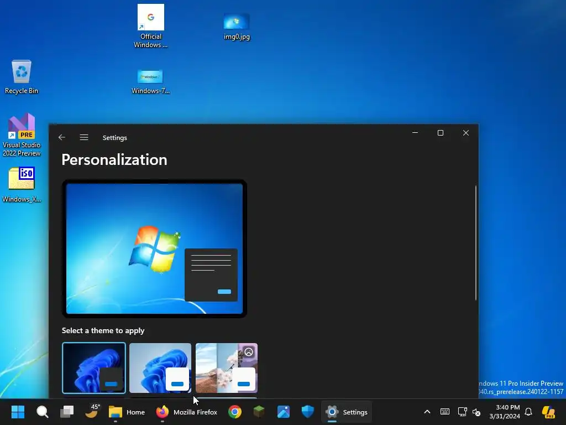This screenshot has width=566, height=425.
Task: Open network status in system tray
Action: [462, 412]
